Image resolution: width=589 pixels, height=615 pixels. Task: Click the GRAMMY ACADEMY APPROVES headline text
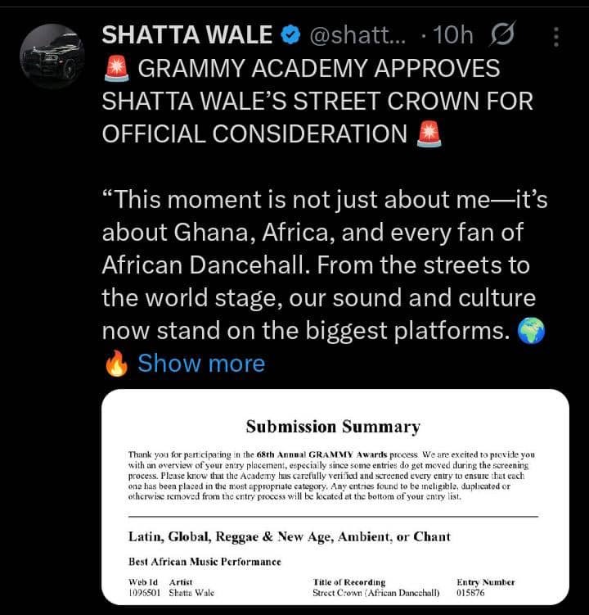[x=319, y=68]
